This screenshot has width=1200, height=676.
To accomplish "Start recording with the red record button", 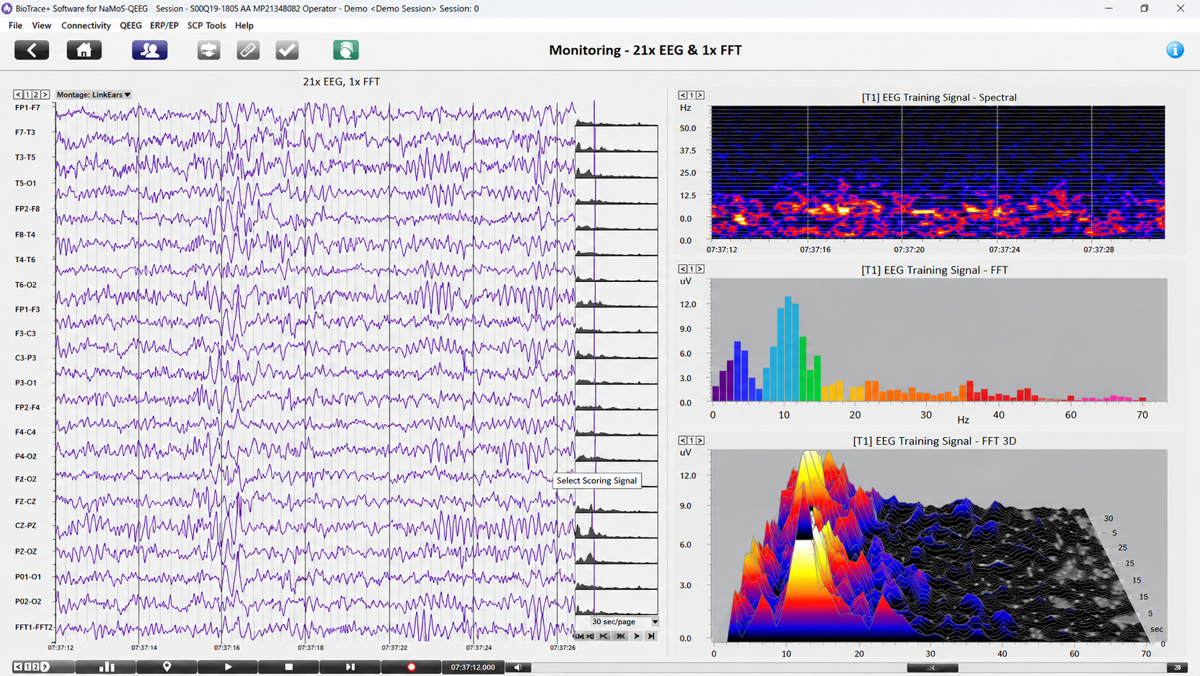I will pos(411,667).
